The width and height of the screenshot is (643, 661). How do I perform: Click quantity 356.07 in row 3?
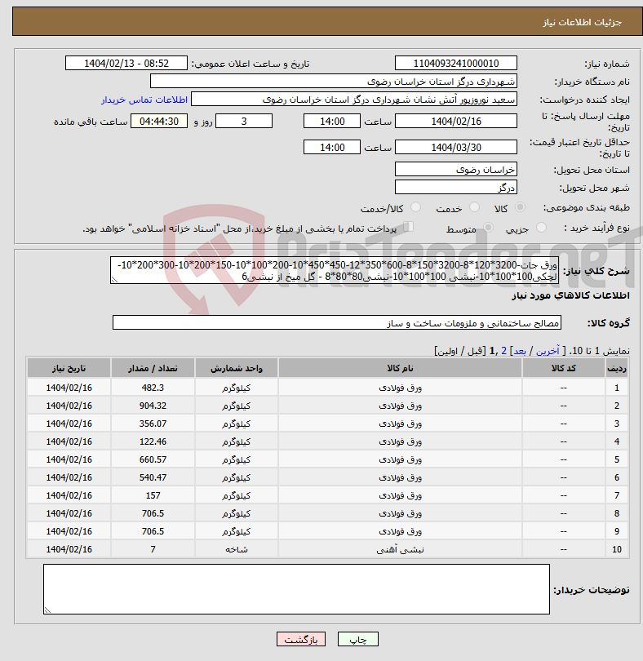[x=153, y=424]
